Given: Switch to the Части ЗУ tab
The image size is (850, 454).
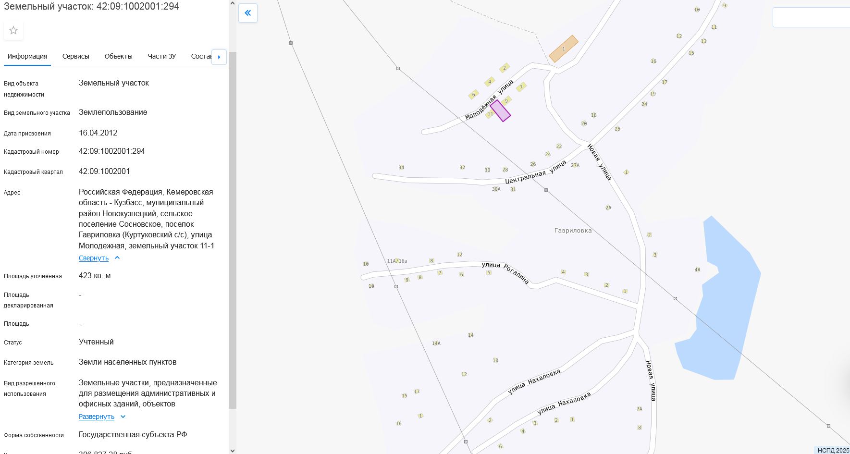Looking at the screenshot, I should click(x=161, y=56).
